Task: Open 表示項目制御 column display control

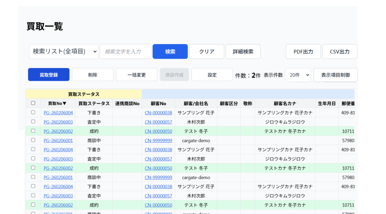Action: 335,75
